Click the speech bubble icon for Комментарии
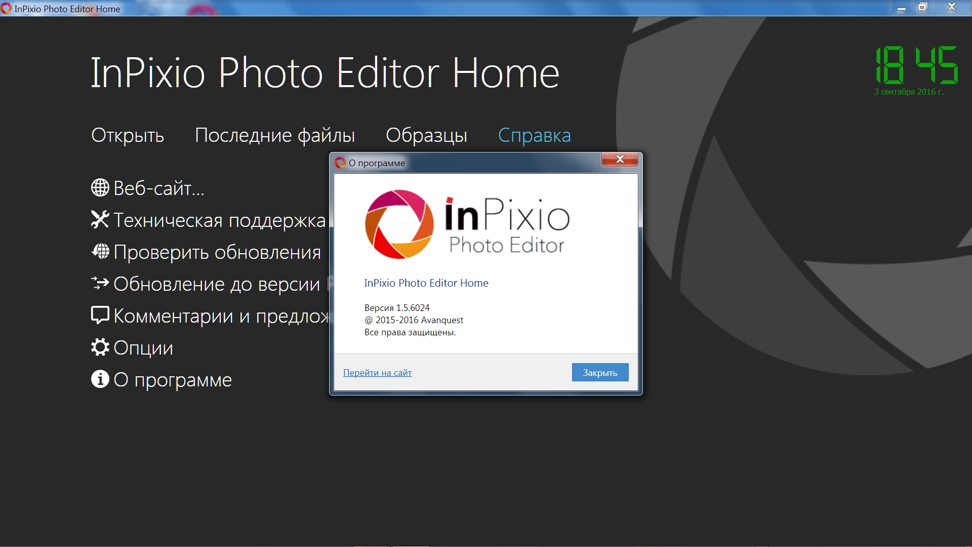Image resolution: width=972 pixels, height=547 pixels. pyautogui.click(x=100, y=315)
